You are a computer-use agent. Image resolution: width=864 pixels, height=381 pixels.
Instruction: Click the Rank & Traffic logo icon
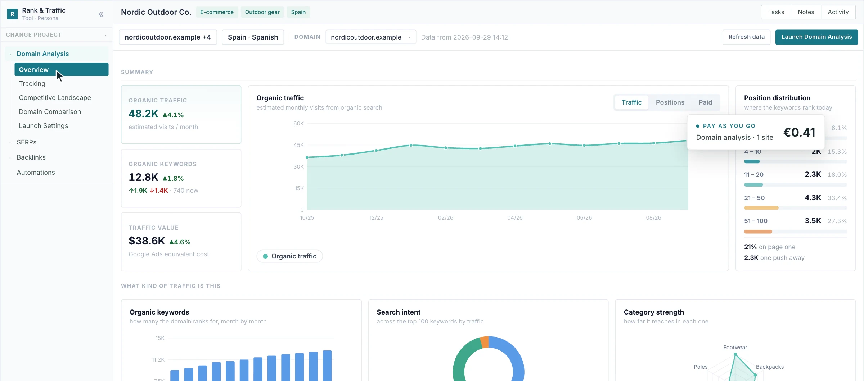click(x=12, y=14)
